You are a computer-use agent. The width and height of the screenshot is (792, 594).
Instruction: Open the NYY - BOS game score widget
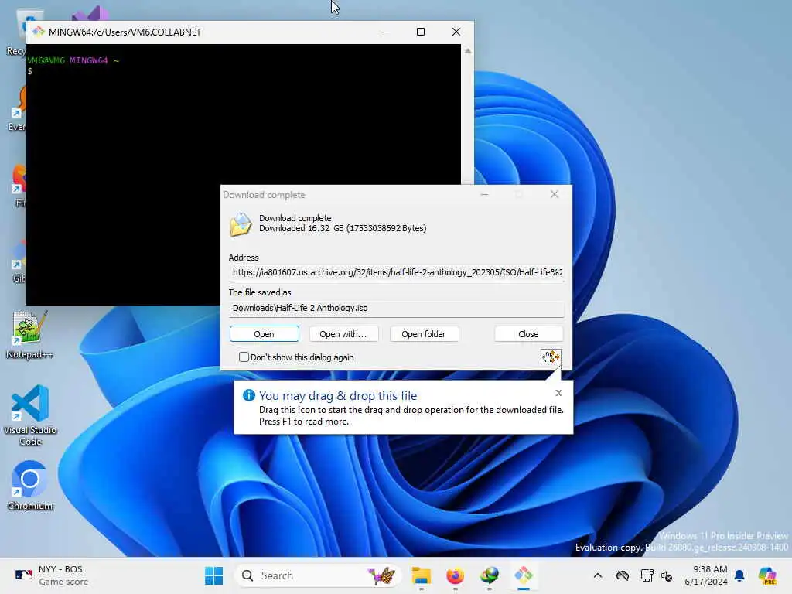click(x=50, y=575)
